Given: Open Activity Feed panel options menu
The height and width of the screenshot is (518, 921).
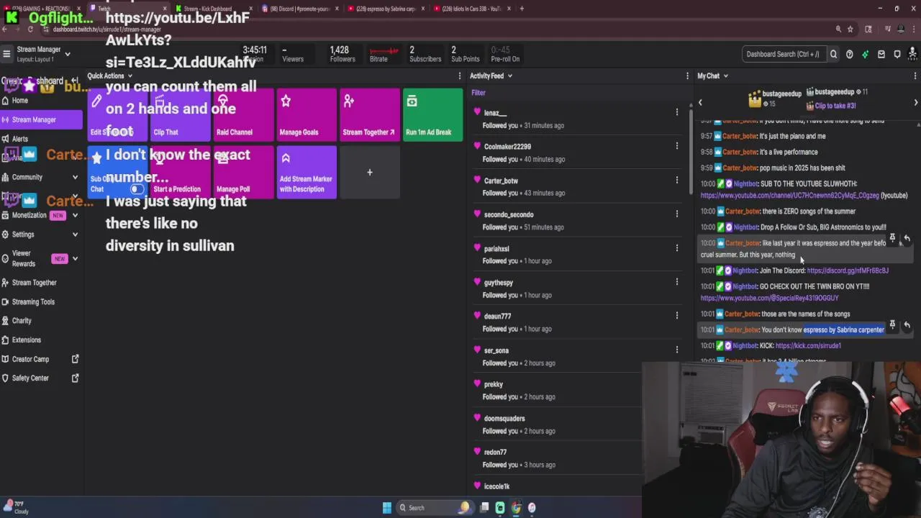Looking at the screenshot, I should (x=687, y=76).
